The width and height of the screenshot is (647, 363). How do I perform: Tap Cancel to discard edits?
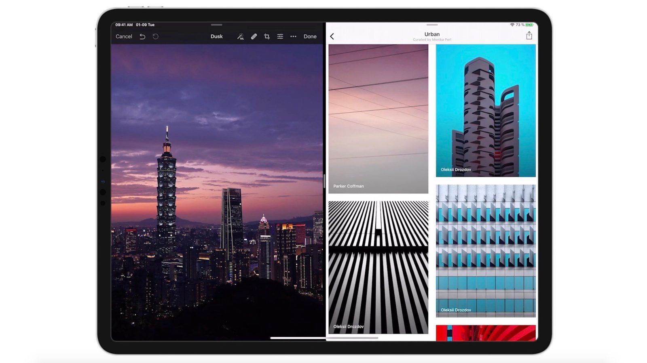pos(124,36)
